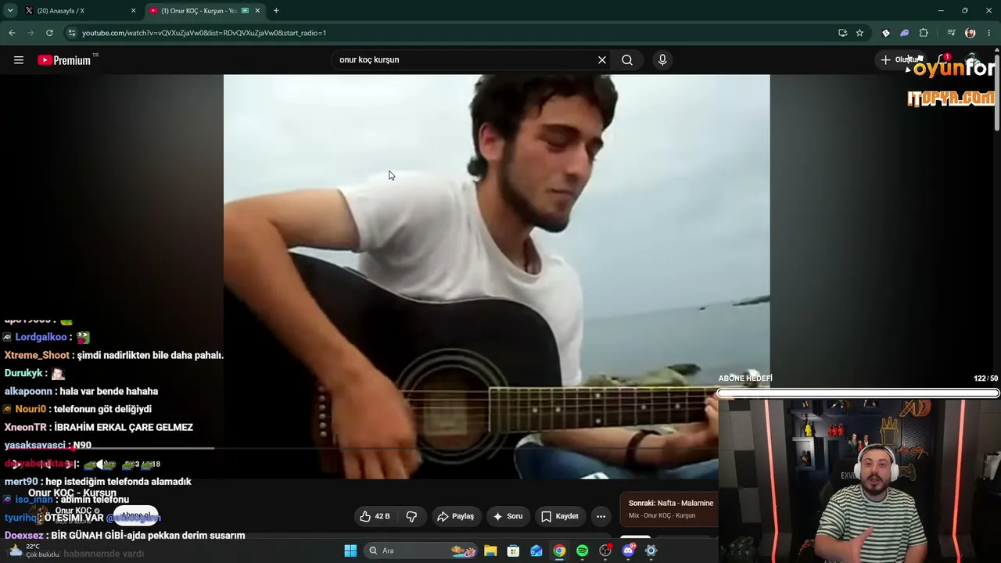
Task: Open the Onur KOÇ channel name link
Action: 74,511
